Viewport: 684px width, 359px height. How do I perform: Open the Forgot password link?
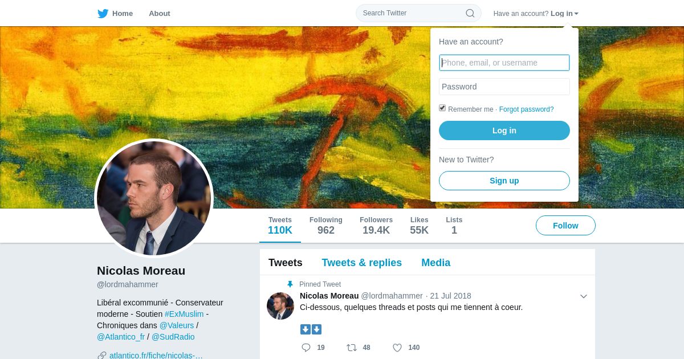pyautogui.click(x=527, y=109)
